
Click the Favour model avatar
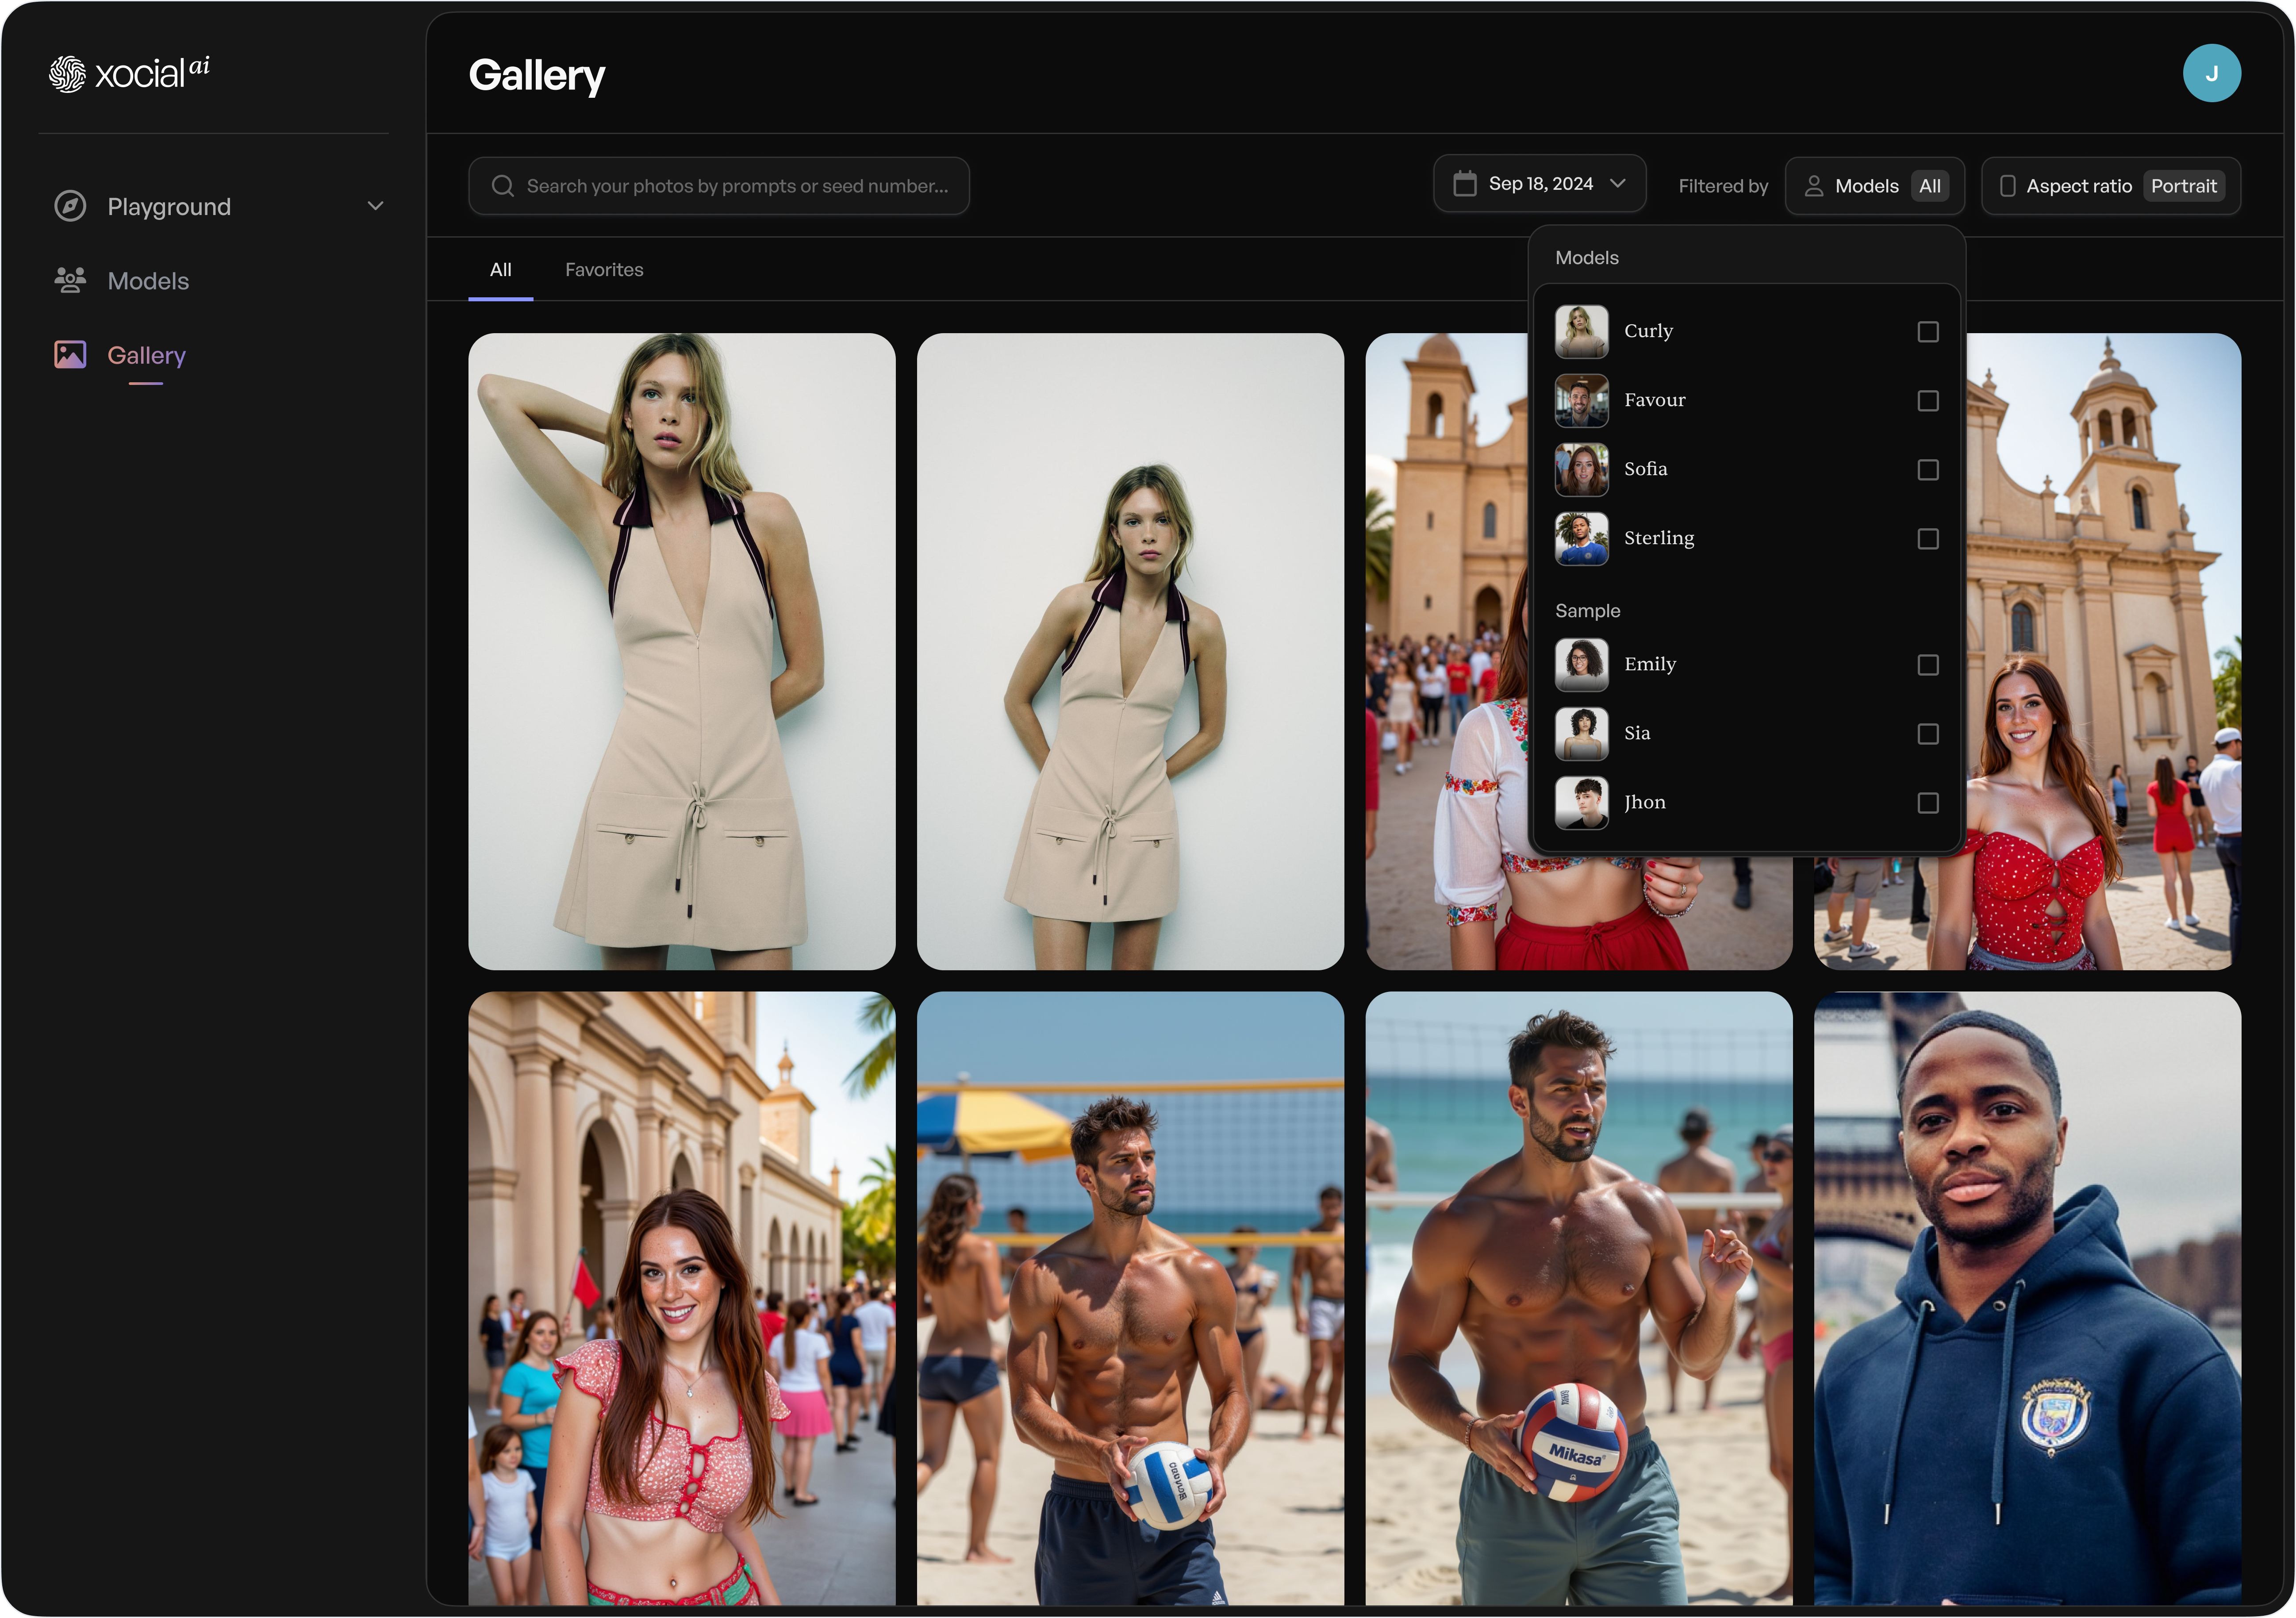tap(1582, 400)
